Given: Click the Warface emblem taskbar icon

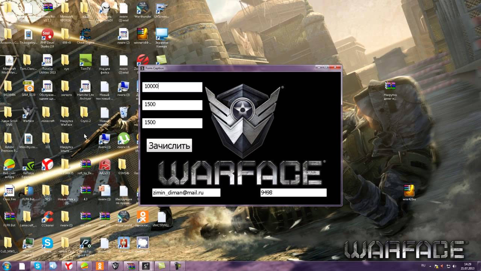Looking at the screenshot, I should pos(115,266).
